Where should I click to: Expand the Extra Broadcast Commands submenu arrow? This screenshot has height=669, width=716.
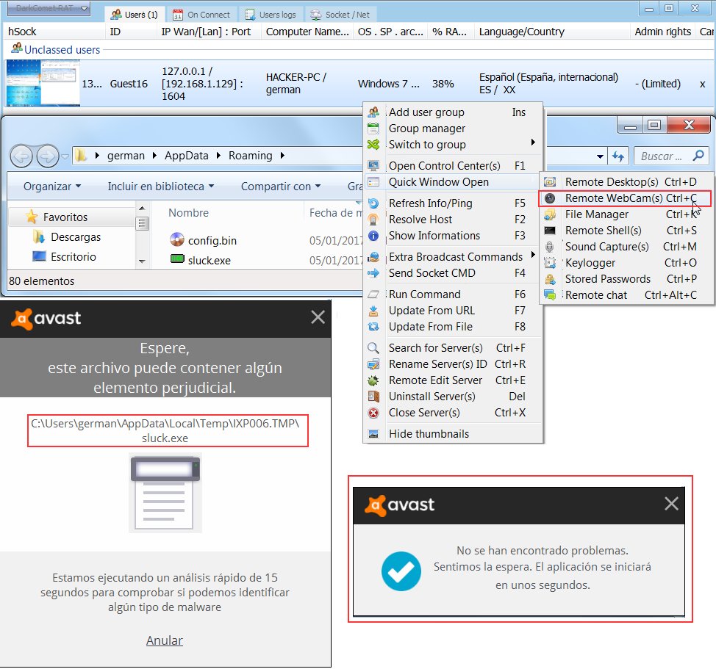click(533, 255)
